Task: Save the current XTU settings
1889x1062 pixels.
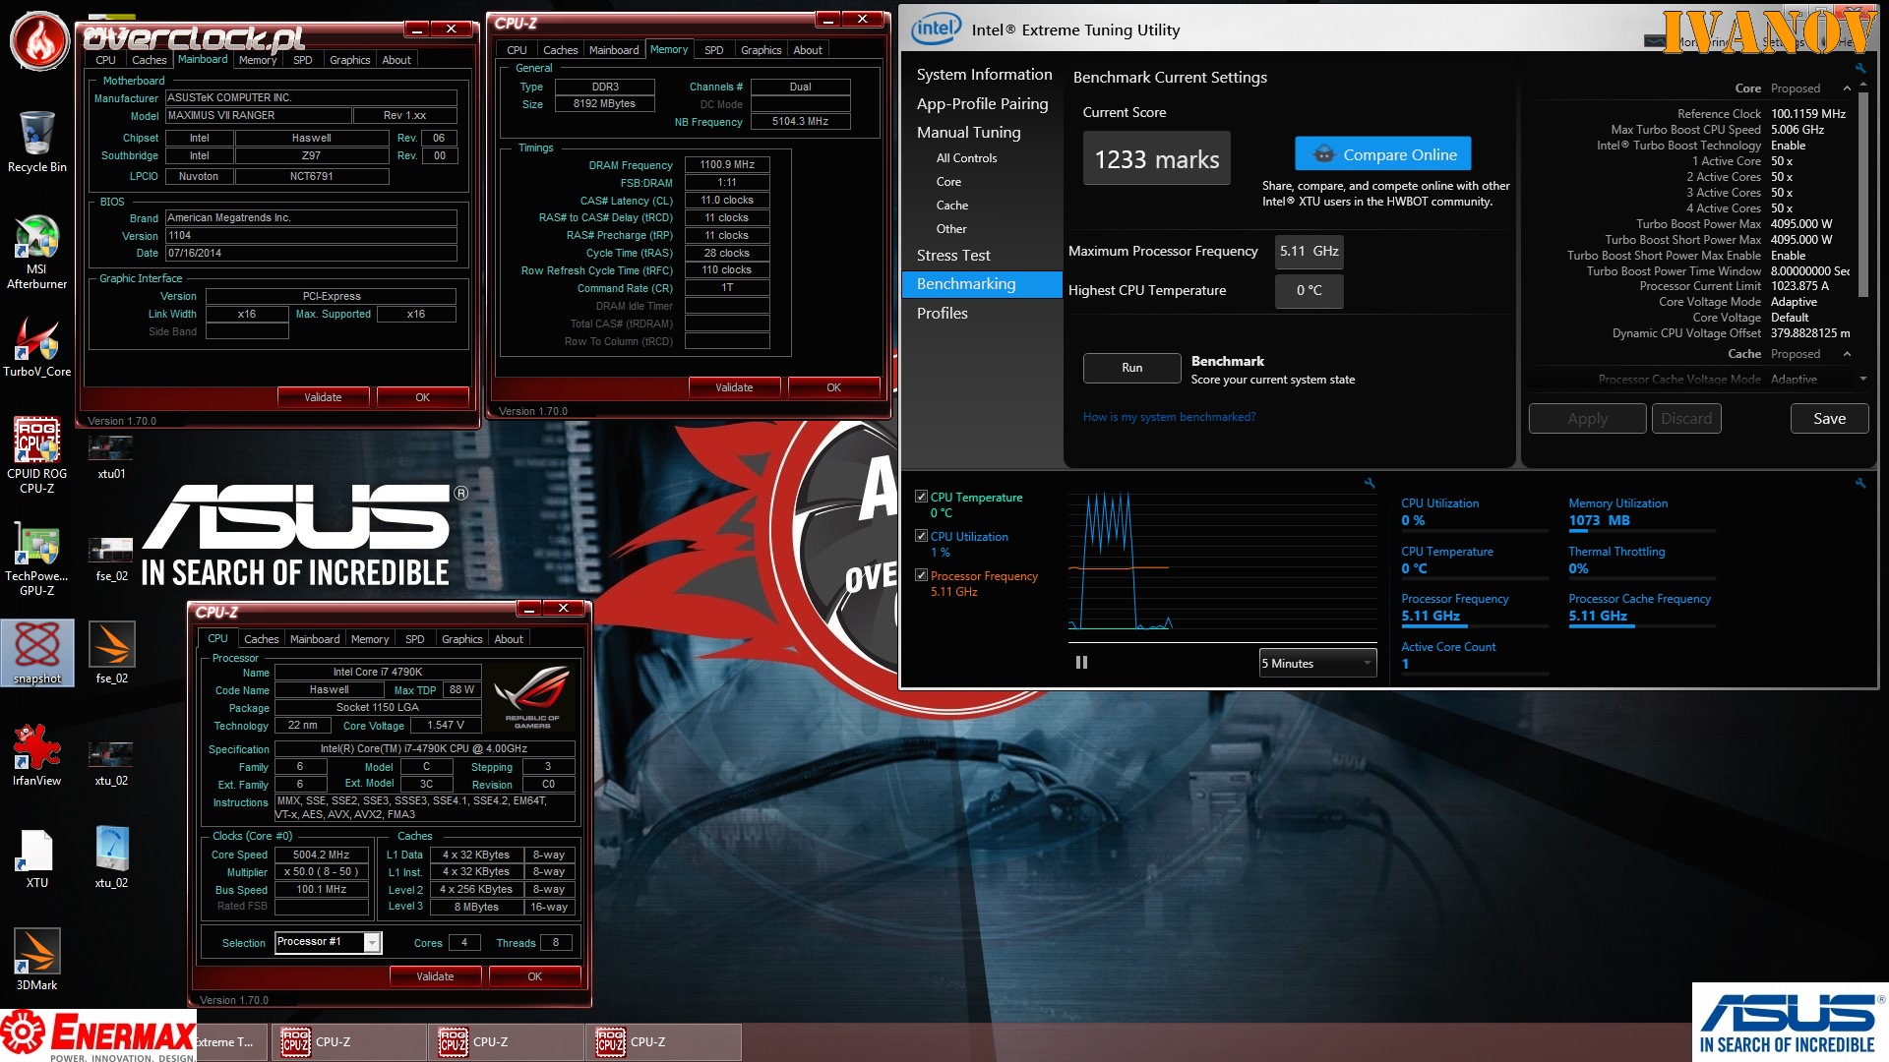Action: (1829, 419)
